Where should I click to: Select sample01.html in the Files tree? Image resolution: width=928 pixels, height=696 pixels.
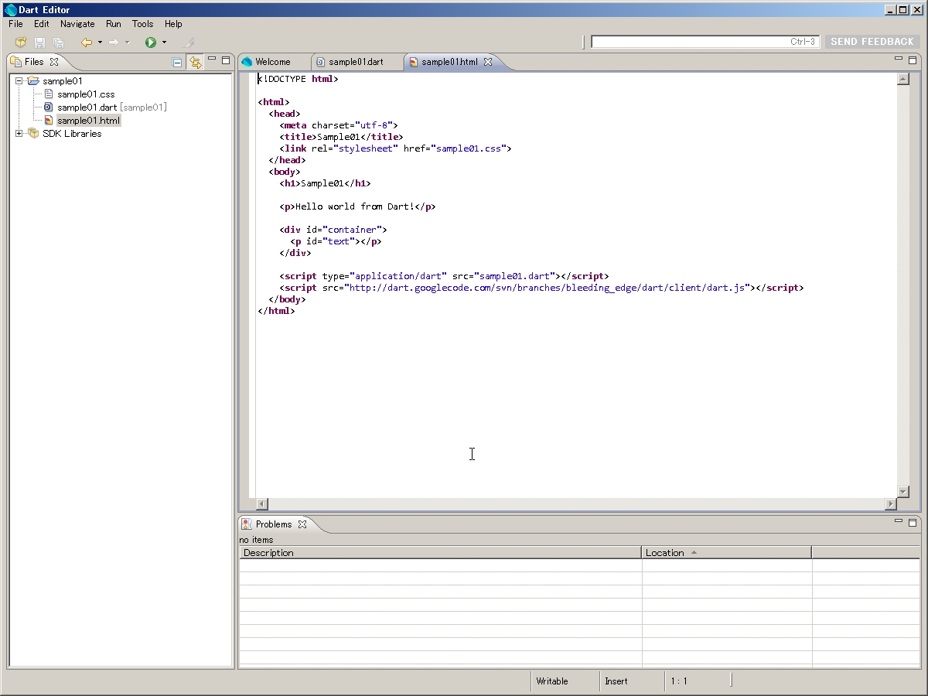coord(88,121)
